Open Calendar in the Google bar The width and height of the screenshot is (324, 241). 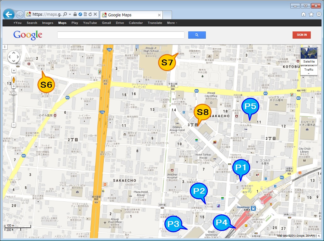click(x=136, y=23)
